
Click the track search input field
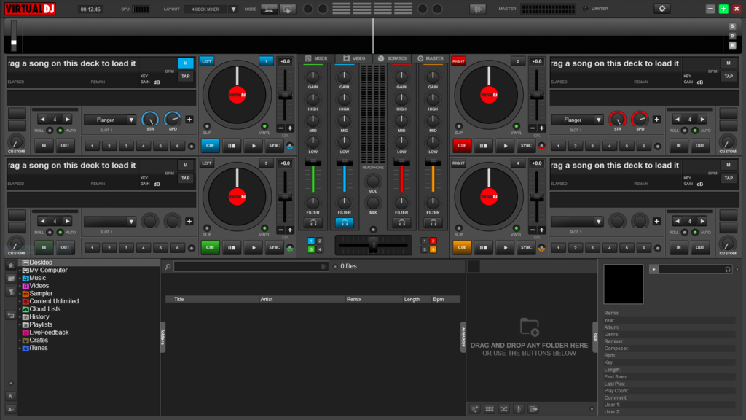tap(251, 266)
